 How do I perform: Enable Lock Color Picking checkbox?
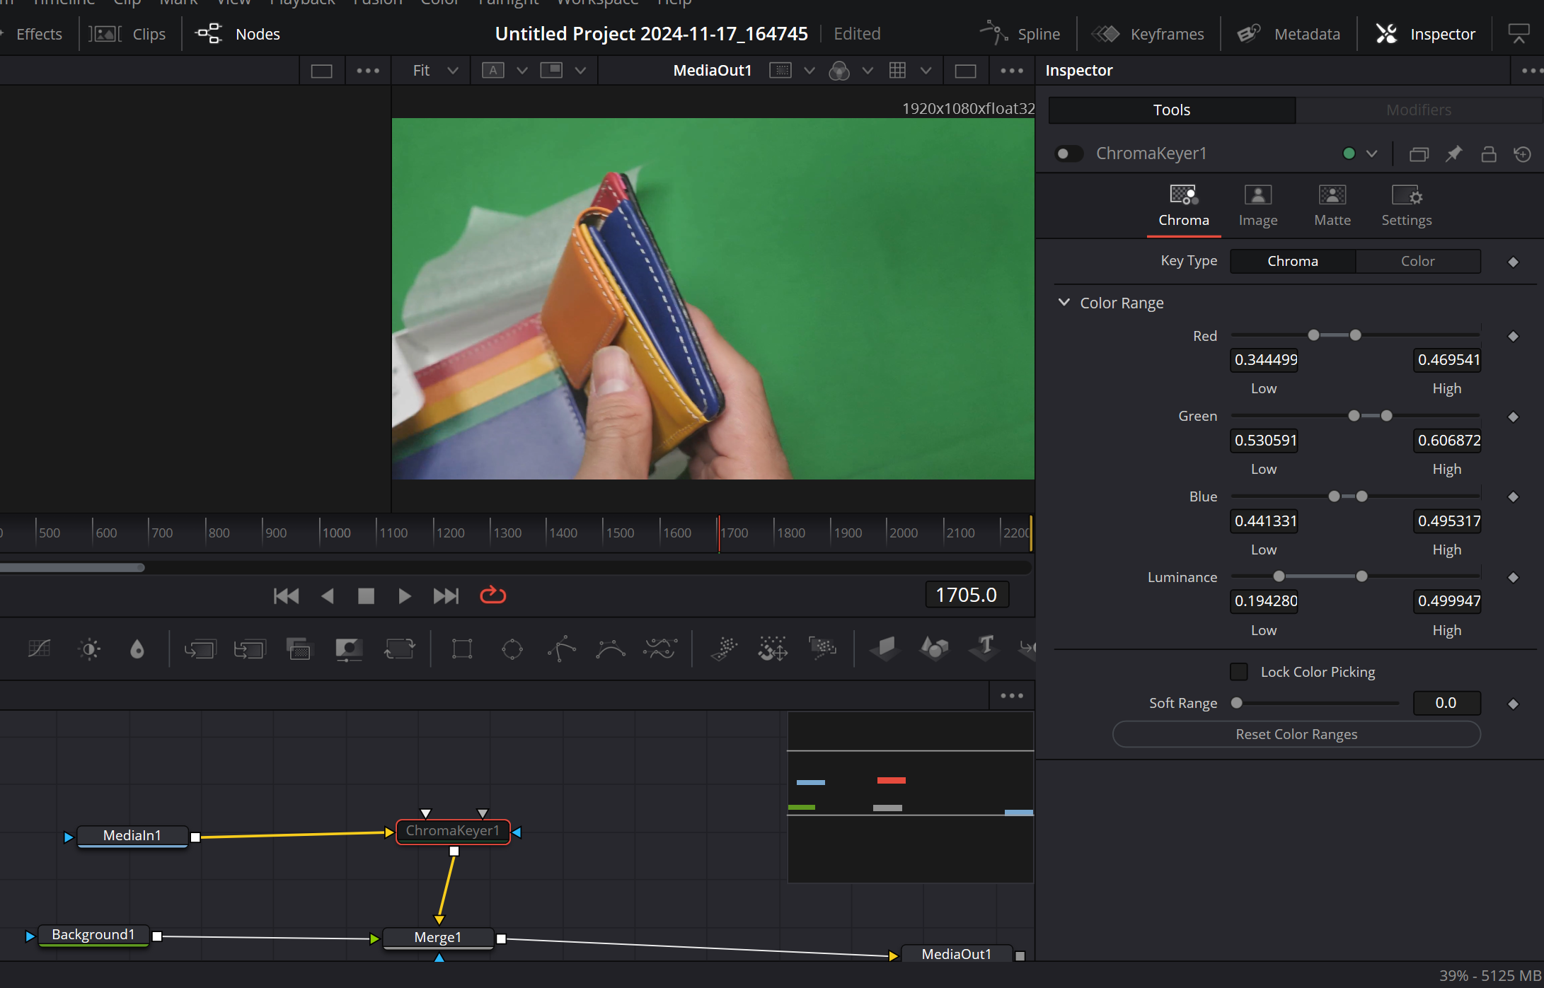coord(1238,671)
